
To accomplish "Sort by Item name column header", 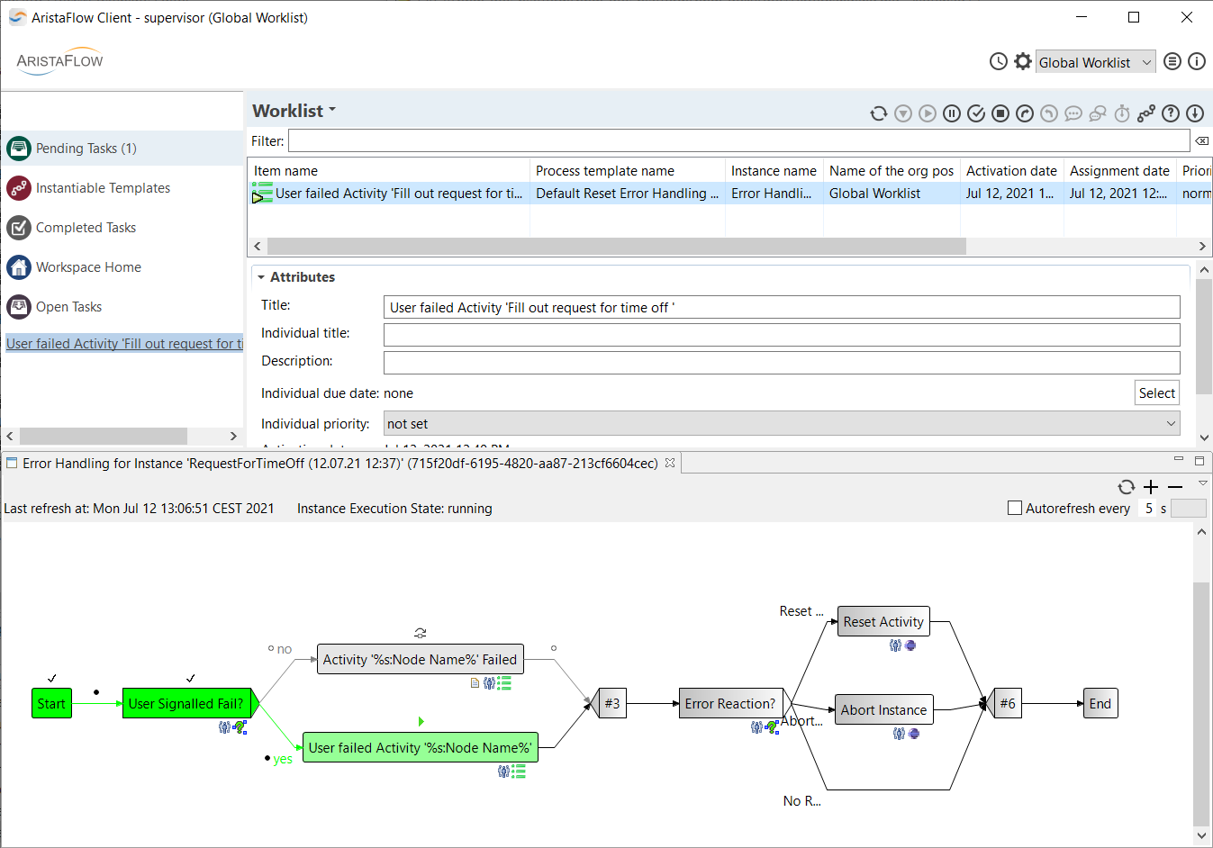I will coord(388,170).
